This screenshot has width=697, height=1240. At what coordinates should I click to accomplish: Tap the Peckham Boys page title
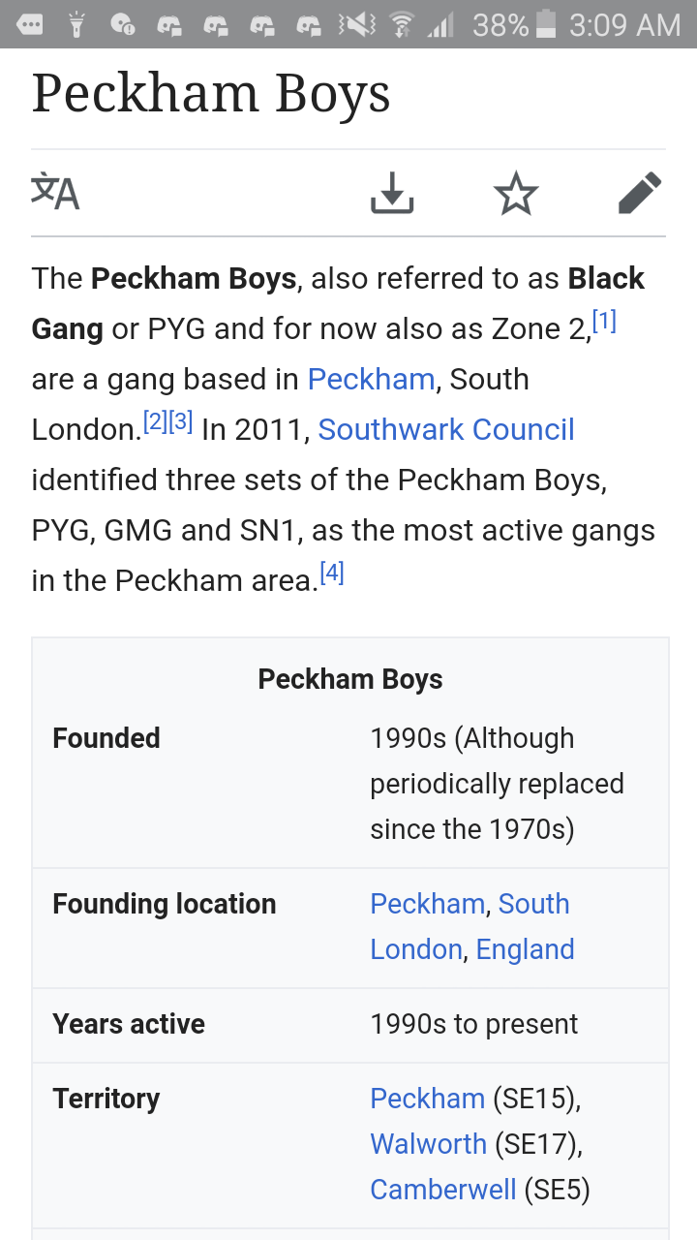coord(211,94)
